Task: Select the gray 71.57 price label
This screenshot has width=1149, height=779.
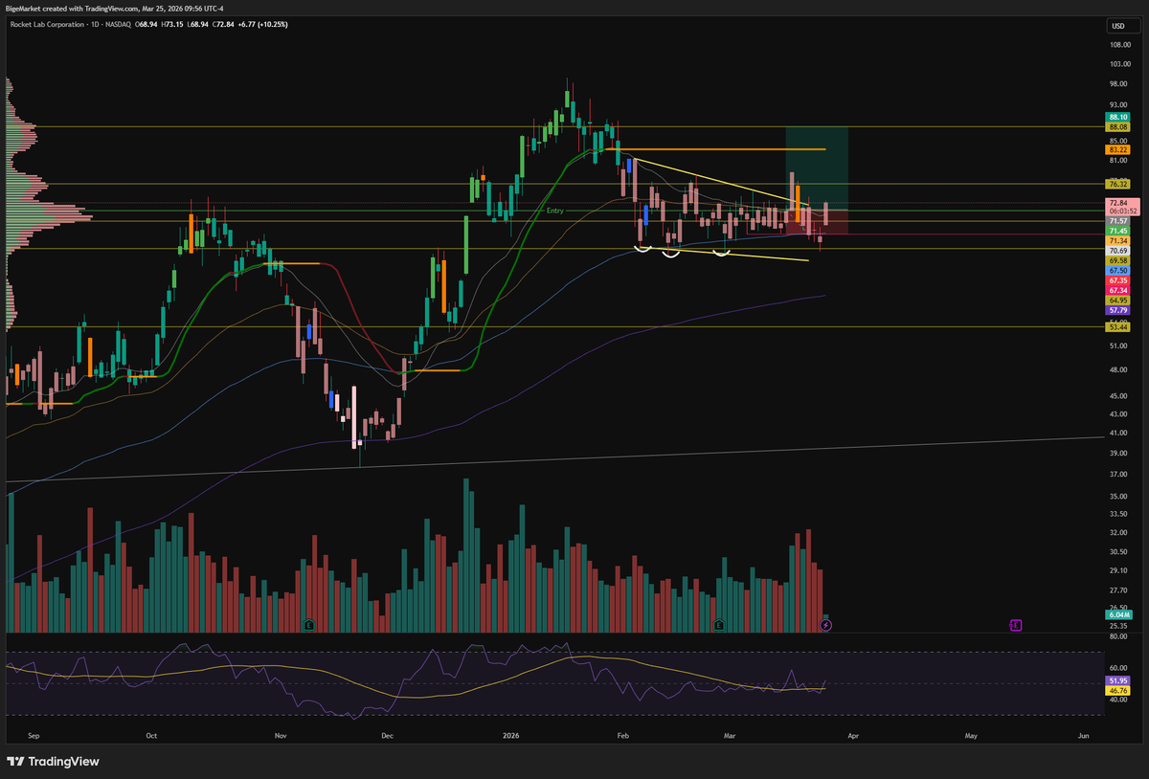Action: click(x=1117, y=221)
